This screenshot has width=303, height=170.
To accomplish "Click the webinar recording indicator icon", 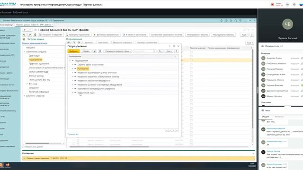I will [x=273, y=4].
